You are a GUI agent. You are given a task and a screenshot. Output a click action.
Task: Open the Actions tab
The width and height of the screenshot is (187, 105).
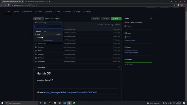(39, 12)
